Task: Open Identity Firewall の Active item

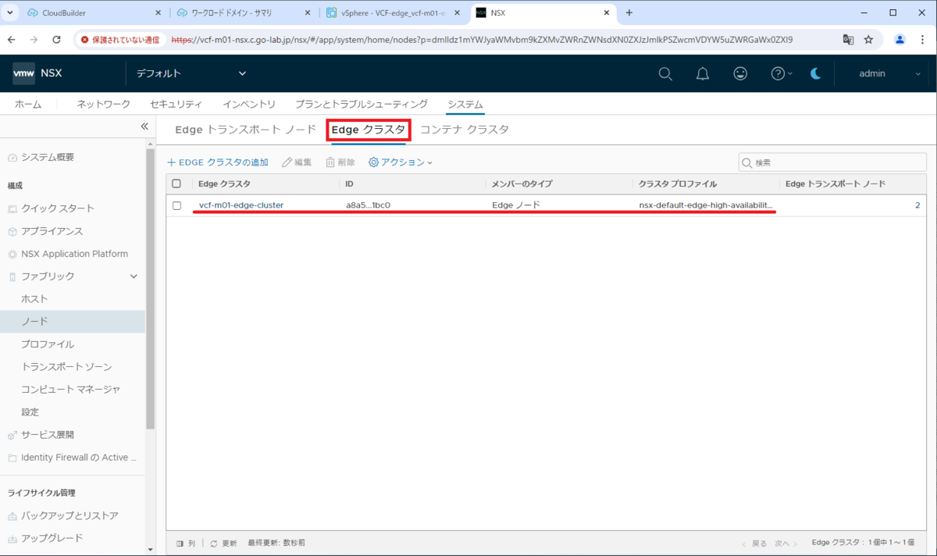Action: 79,457
